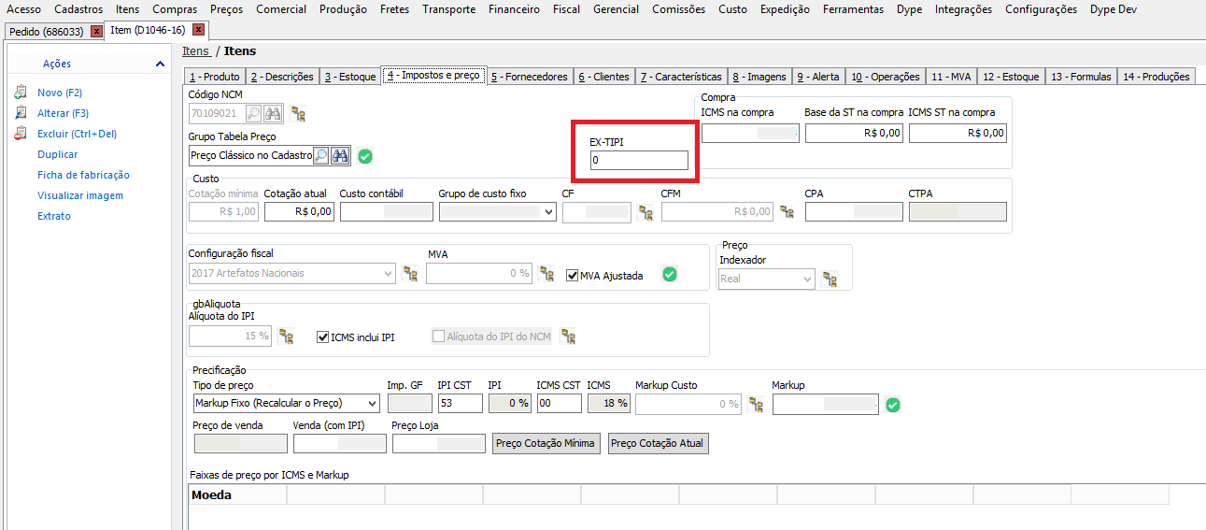Click the magnifier icon beside Código NCM
1206x530 pixels.
tap(253, 113)
